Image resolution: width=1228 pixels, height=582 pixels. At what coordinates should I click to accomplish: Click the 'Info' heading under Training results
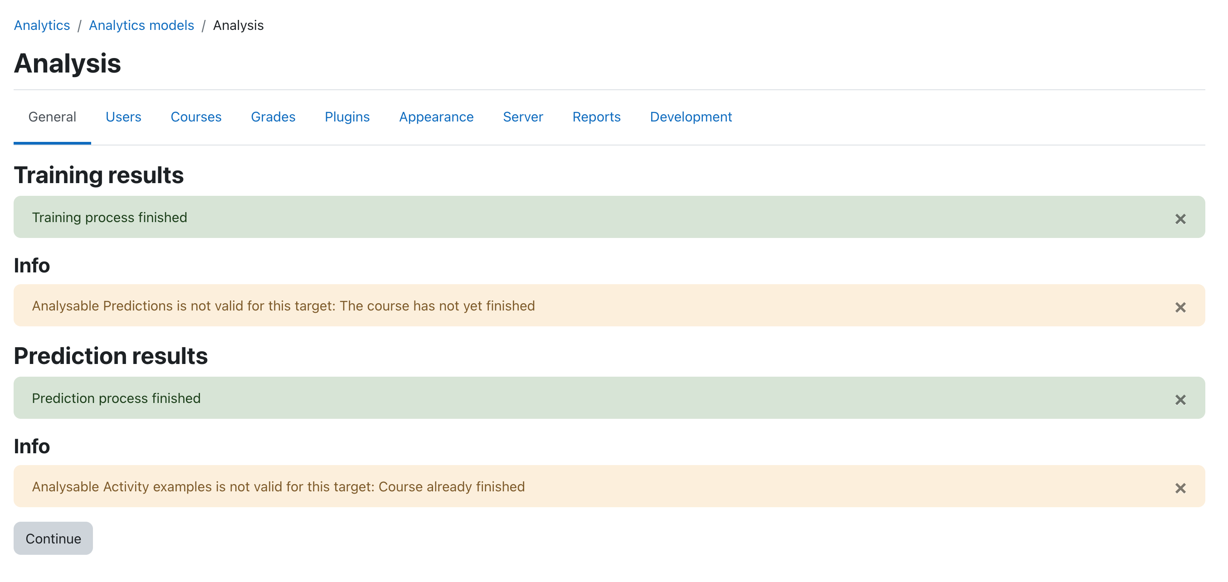tap(32, 266)
